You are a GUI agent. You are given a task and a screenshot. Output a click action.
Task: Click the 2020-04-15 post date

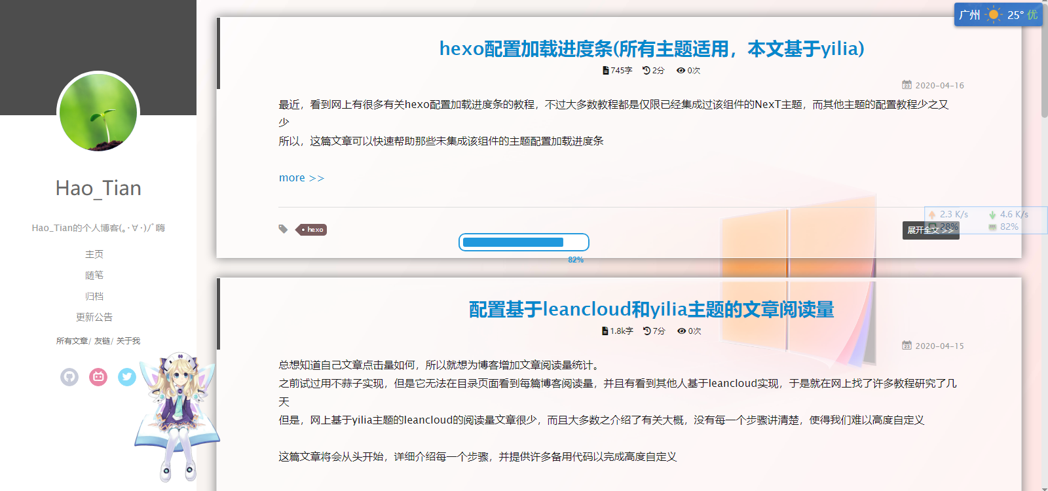click(939, 346)
